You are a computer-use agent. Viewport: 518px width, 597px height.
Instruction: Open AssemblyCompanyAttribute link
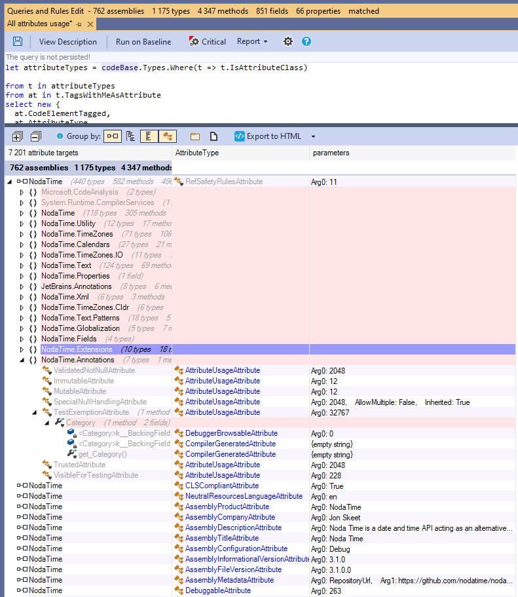(x=231, y=517)
